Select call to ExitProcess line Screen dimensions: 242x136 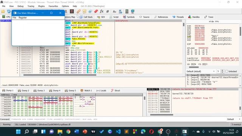click(80, 43)
